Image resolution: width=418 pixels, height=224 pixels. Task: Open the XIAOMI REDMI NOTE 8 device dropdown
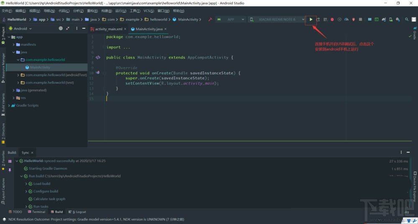tap(278, 19)
